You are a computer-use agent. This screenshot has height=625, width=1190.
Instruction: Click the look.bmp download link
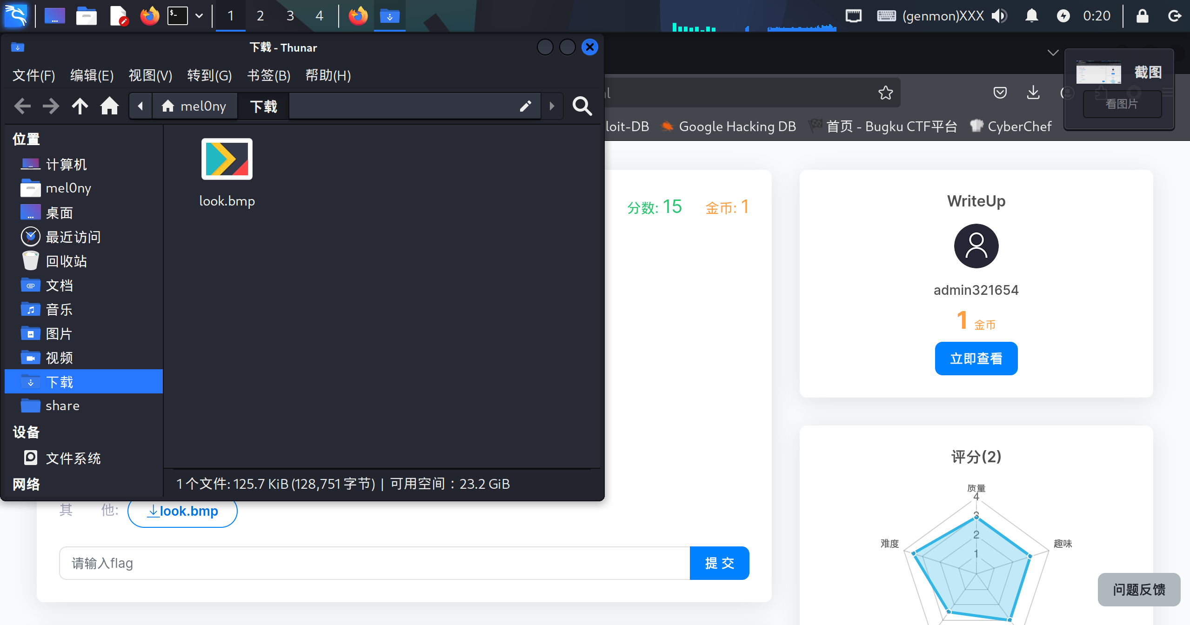pyautogui.click(x=182, y=511)
